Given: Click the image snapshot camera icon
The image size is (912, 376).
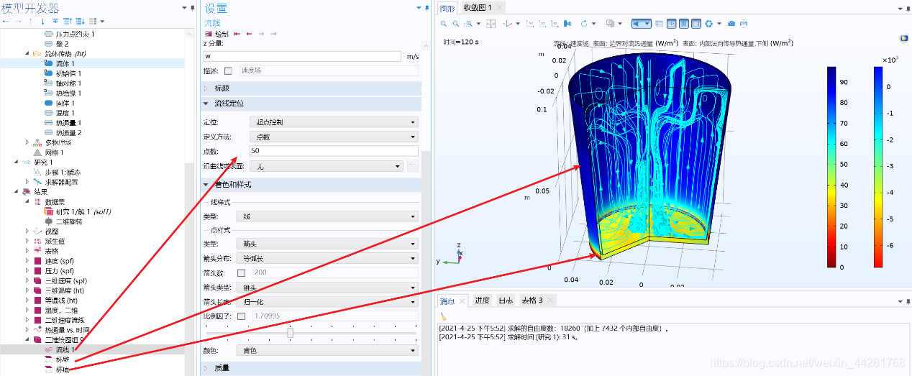Looking at the screenshot, I should click(x=731, y=24).
